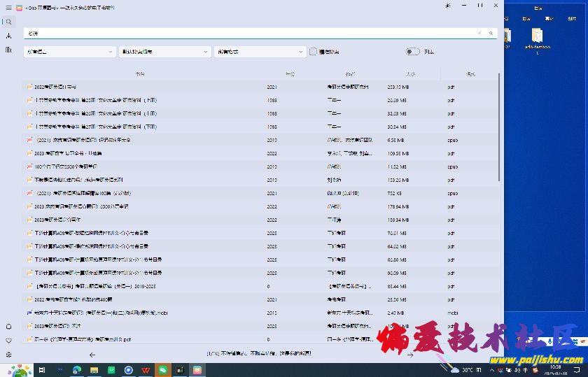Click the results list vertical scrollbar
The width and height of the screenshot is (588, 377).
(x=500, y=126)
